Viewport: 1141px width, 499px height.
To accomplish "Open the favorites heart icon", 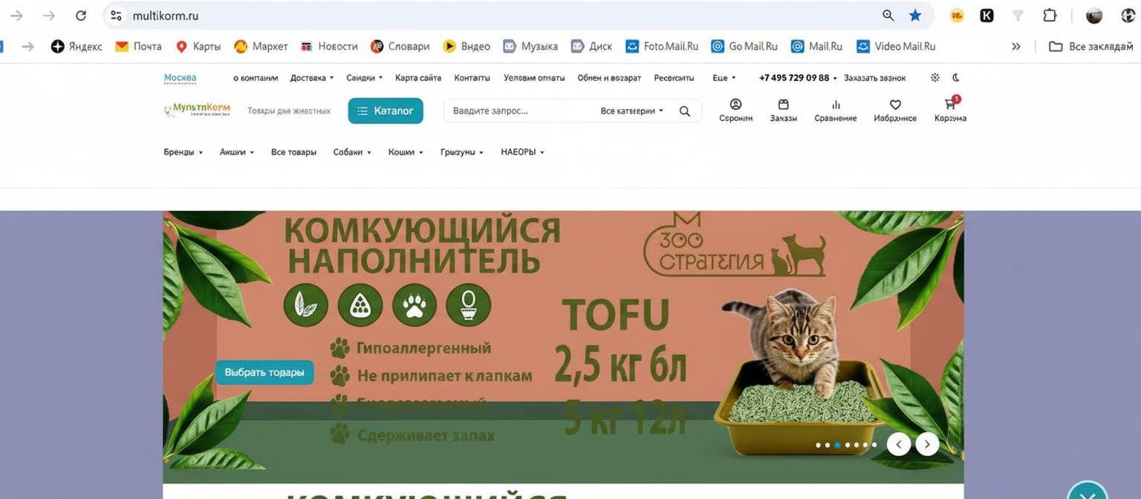I will (895, 105).
